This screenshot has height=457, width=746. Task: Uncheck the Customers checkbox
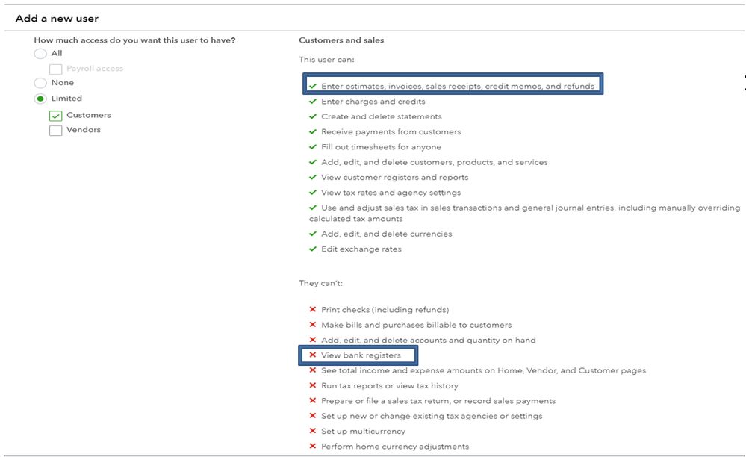click(x=55, y=116)
